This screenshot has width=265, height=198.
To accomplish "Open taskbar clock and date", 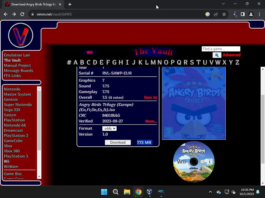I will [247, 192].
